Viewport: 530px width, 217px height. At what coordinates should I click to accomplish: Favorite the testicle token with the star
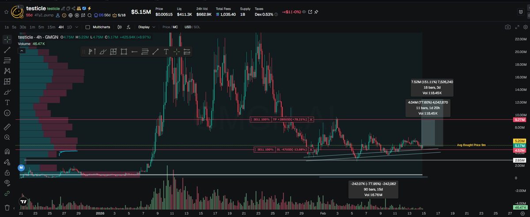(x=6, y=12)
